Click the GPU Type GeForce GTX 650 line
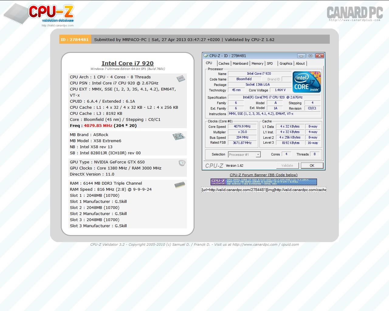 coord(107,162)
